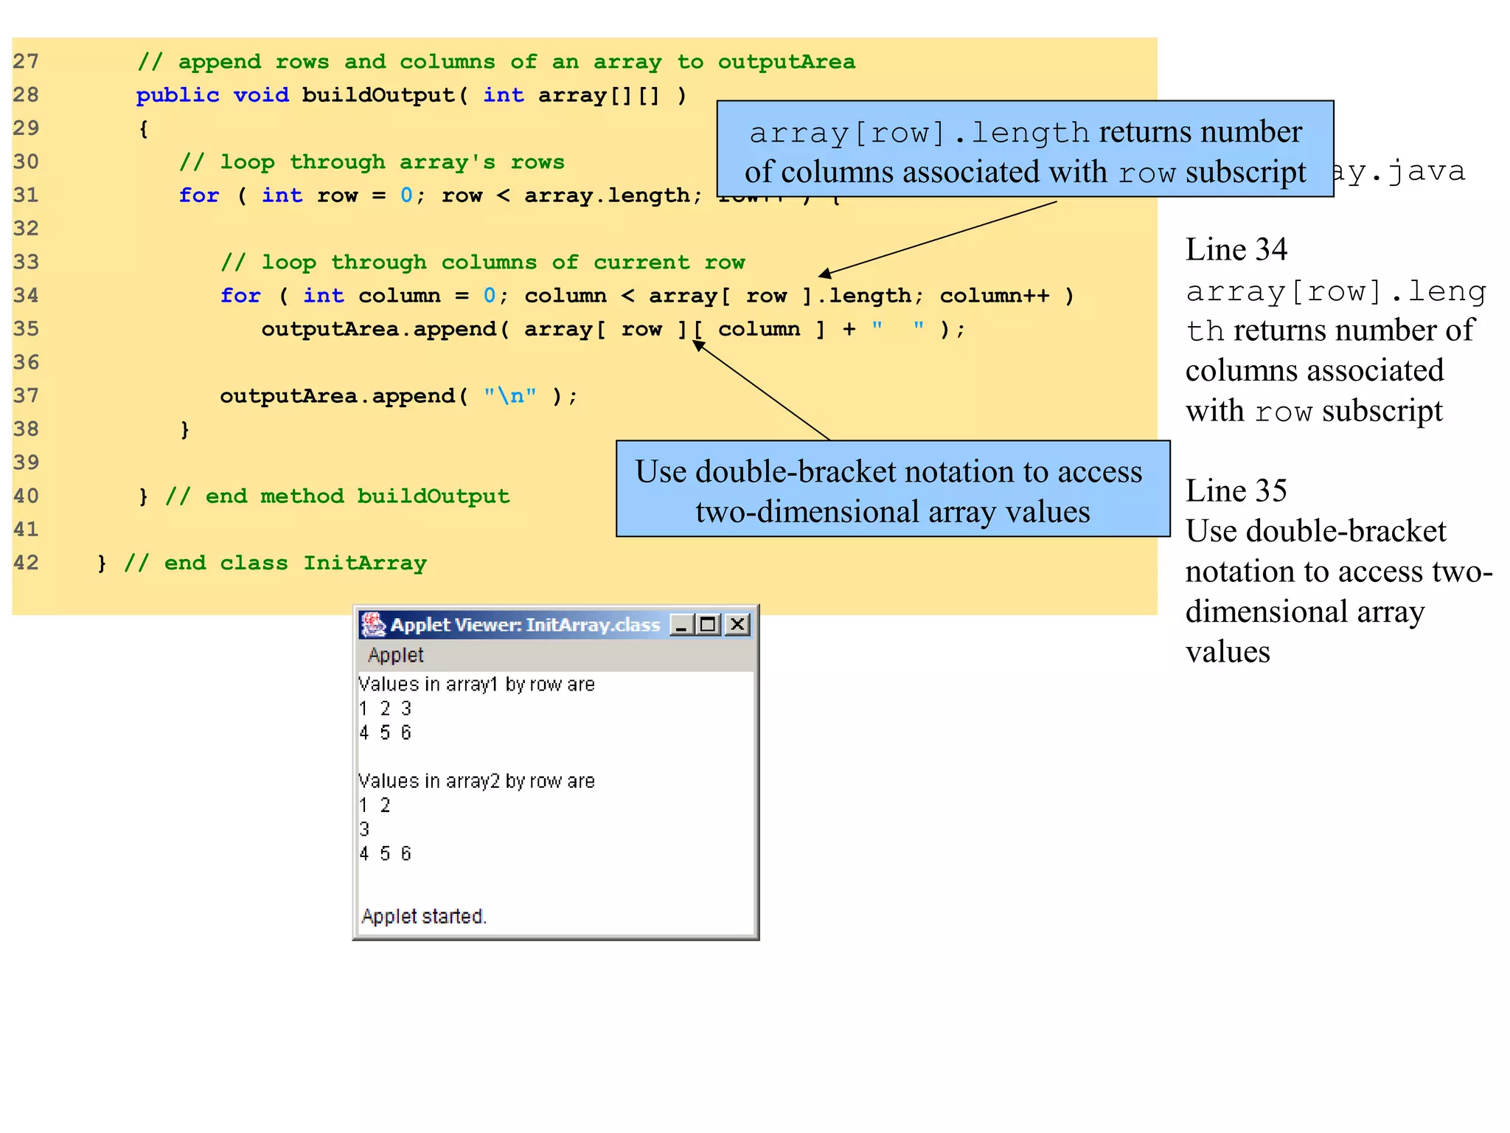Viewport: 1510px width, 1133px height.
Task: Click the 'Line 35' side note heading
Action: point(1236,491)
